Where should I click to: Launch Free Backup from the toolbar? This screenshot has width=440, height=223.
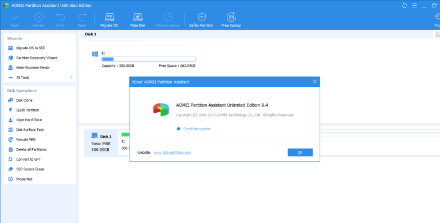[x=231, y=20]
